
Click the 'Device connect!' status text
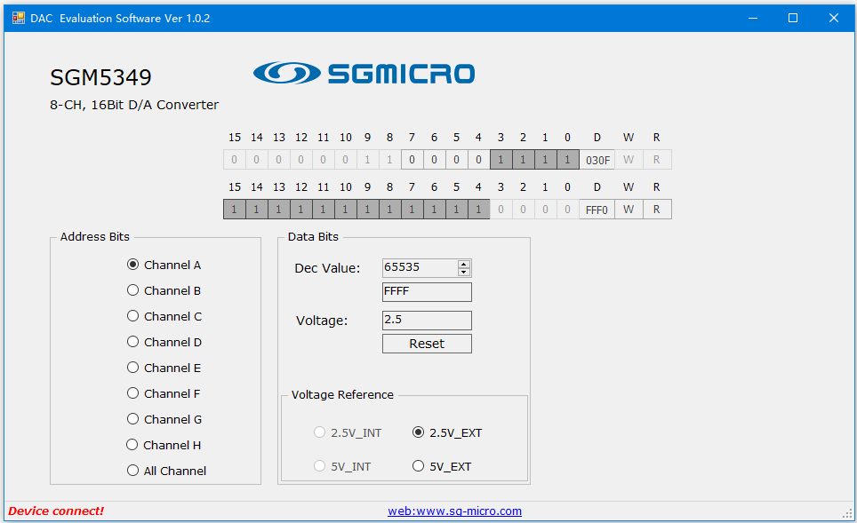pos(56,511)
